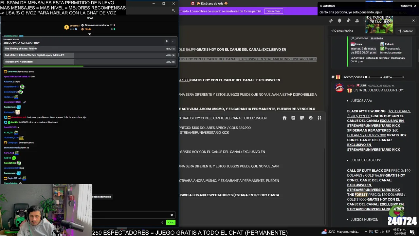Click 'JUEGOS CLASICOS:' list heading
Image resolution: width=419 pixels, height=236 pixels.
click(366, 160)
